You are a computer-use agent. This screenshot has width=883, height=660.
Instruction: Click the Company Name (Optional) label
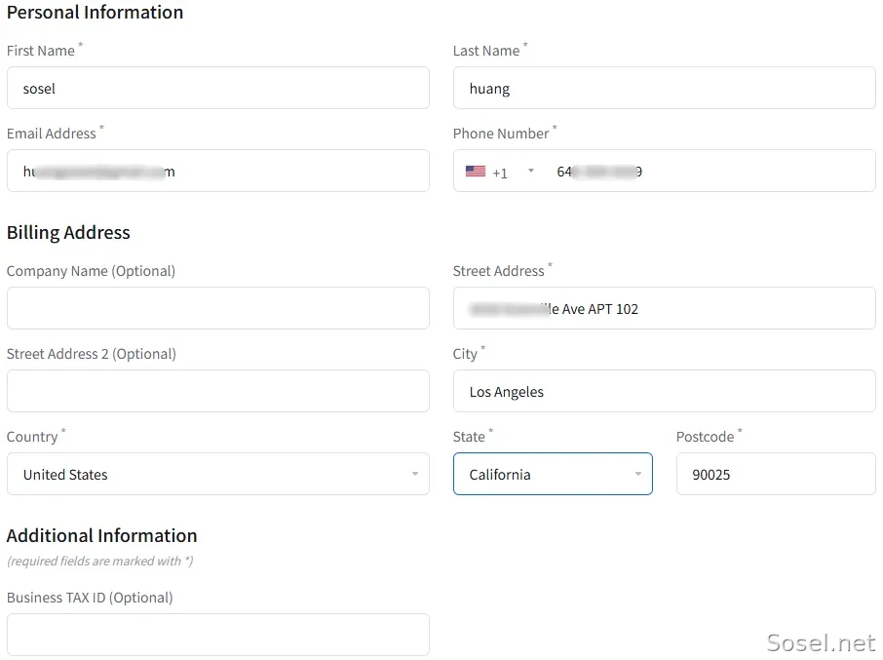[91, 271]
